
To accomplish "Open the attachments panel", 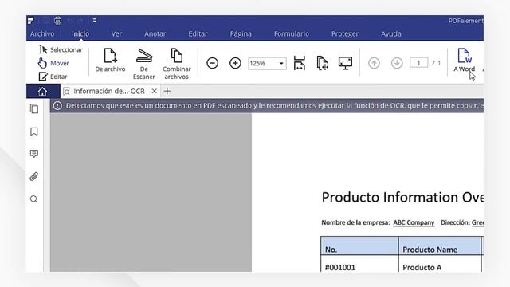I will pos(34,176).
